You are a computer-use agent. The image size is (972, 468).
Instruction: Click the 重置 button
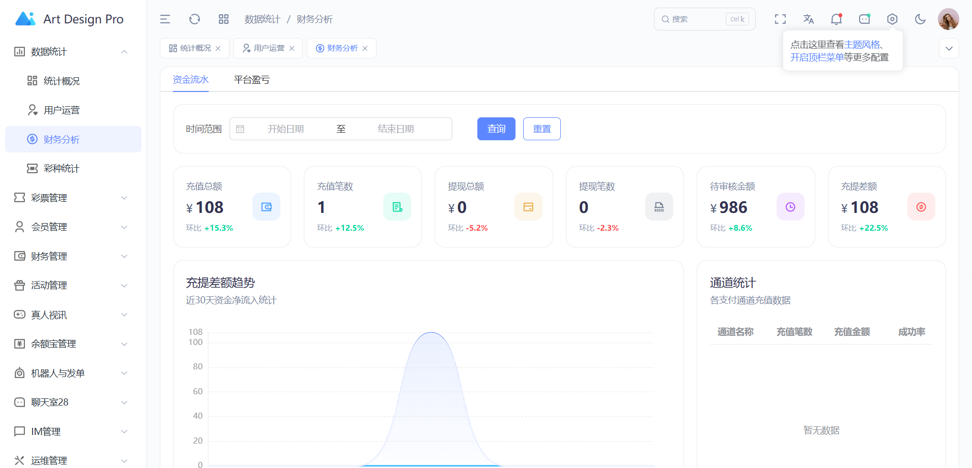541,129
